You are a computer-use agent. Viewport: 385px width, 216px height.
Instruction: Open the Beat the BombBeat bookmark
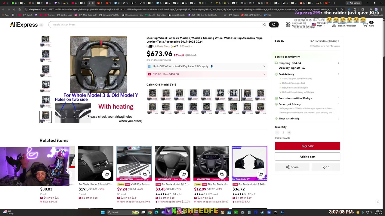point(207,15)
